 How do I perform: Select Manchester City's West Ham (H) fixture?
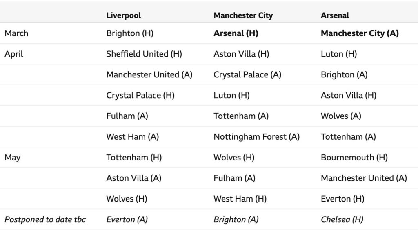coord(240,199)
